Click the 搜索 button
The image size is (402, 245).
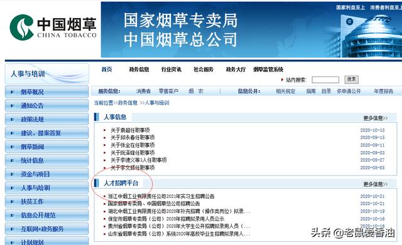pyautogui.click(x=351, y=80)
